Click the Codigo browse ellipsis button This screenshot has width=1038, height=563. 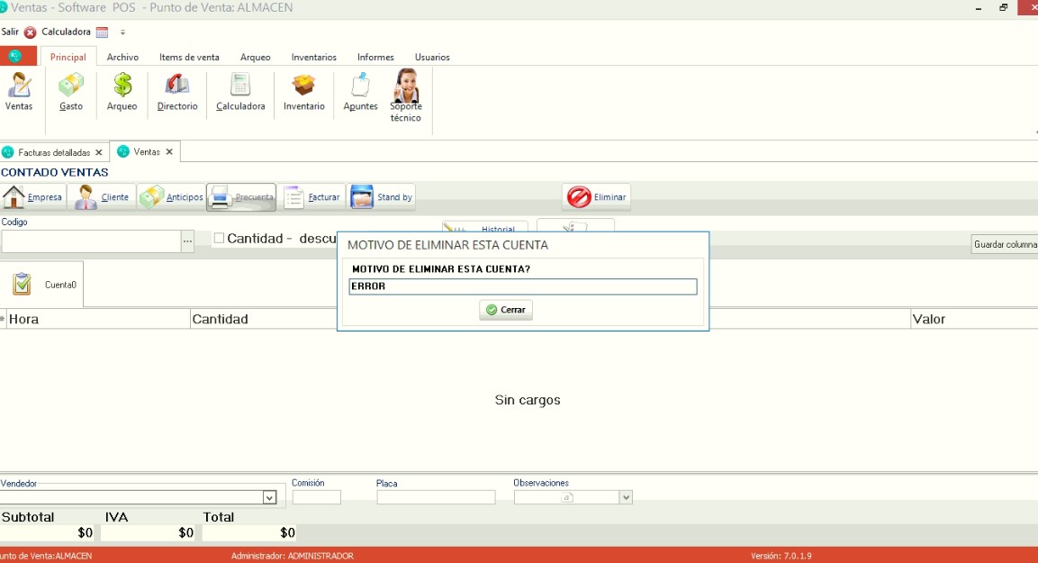[187, 241]
